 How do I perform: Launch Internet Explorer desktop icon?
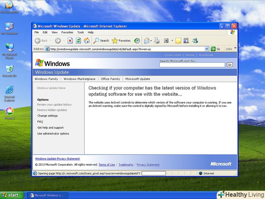[9, 94]
